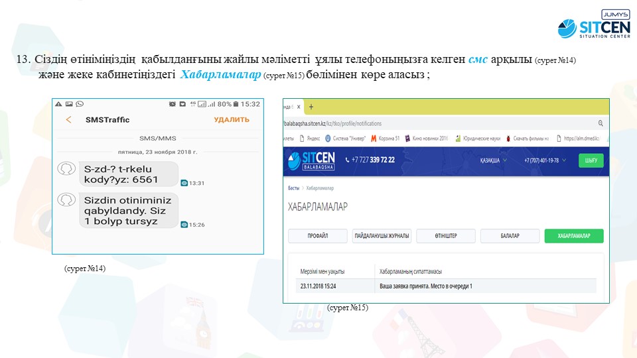Open the Юридические науки bookmark
This screenshot has width=637, height=358.
476,139
